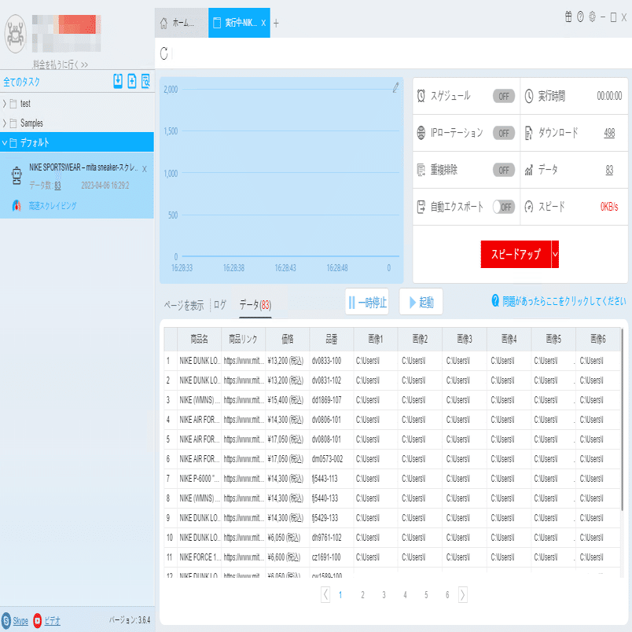Click the user avatar crab icon
632x632 pixels.
click(15, 34)
